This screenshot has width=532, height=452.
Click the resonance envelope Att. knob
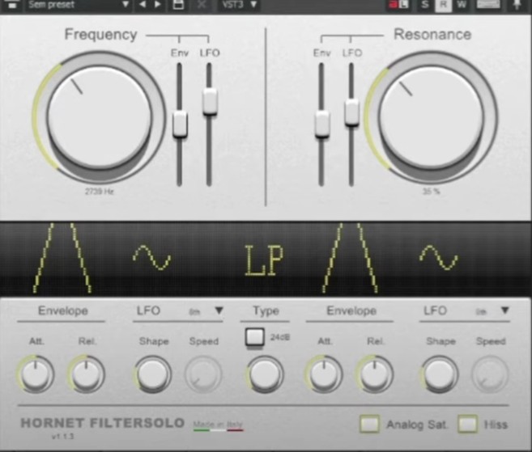324,374
